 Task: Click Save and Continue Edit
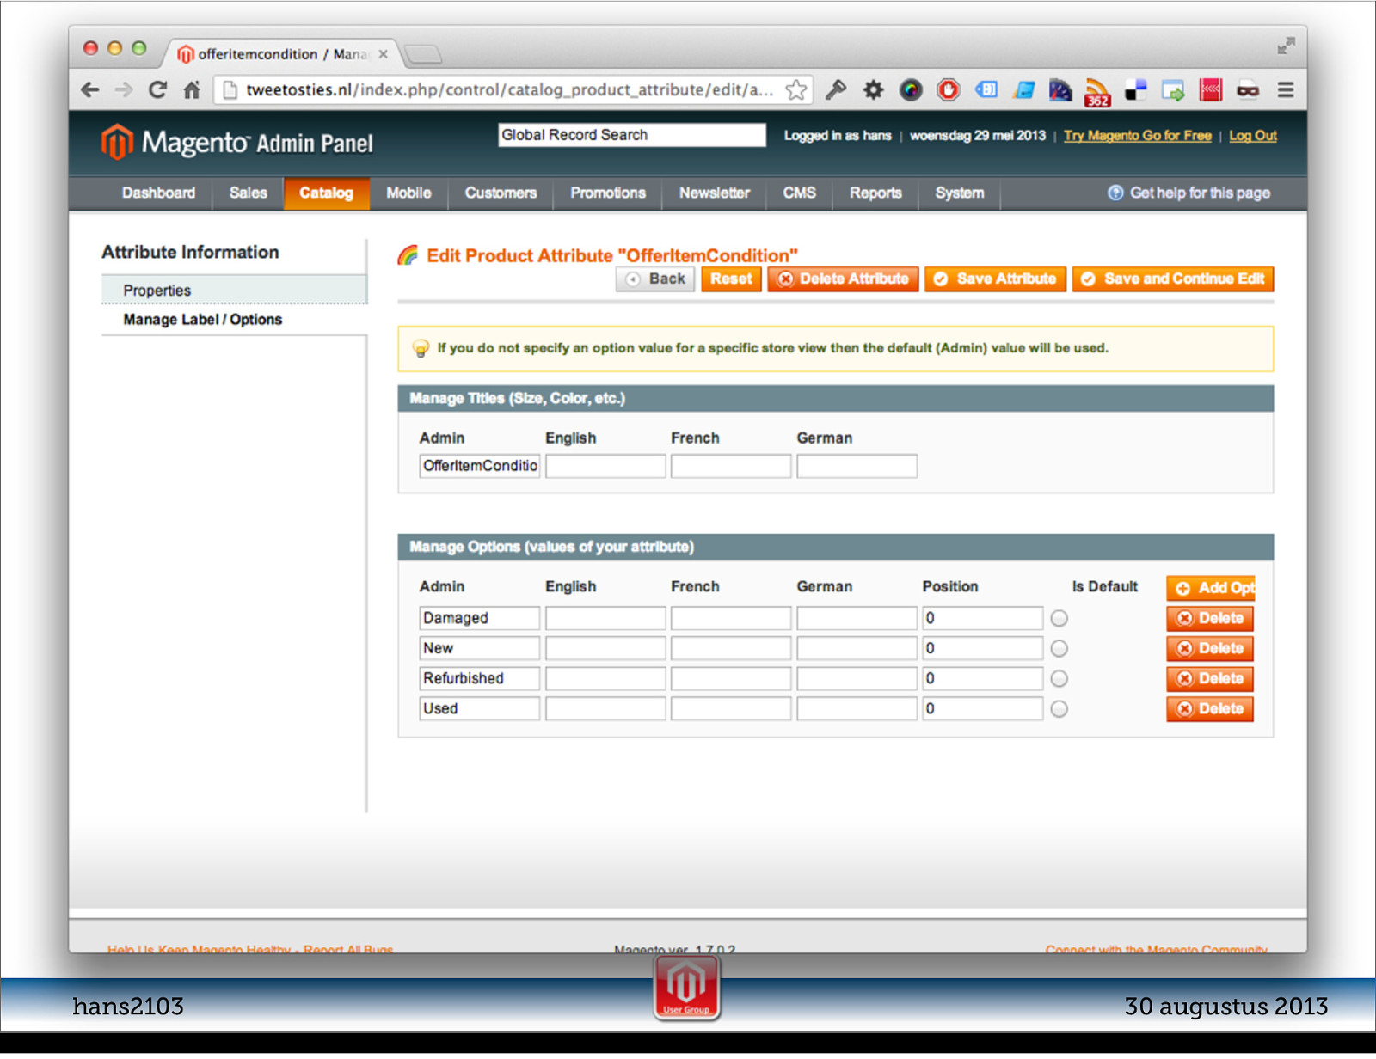[1172, 279]
